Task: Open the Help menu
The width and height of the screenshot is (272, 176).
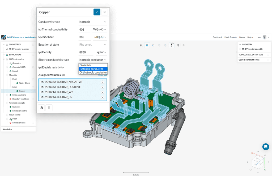Action: (x=250, y=37)
